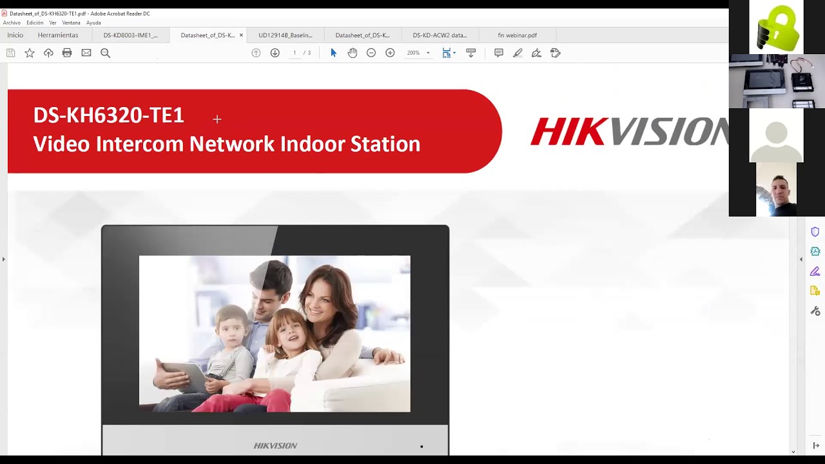Open the Ventana menu
Screen dimensions: 825x464
tap(71, 23)
